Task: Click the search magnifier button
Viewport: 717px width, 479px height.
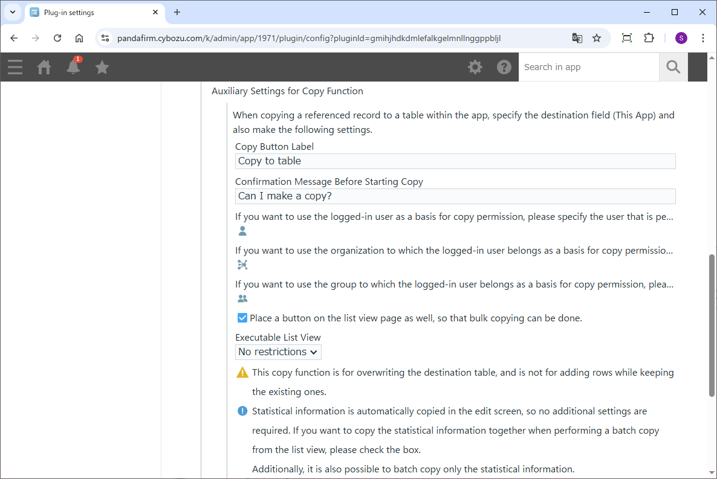Action: (x=673, y=67)
